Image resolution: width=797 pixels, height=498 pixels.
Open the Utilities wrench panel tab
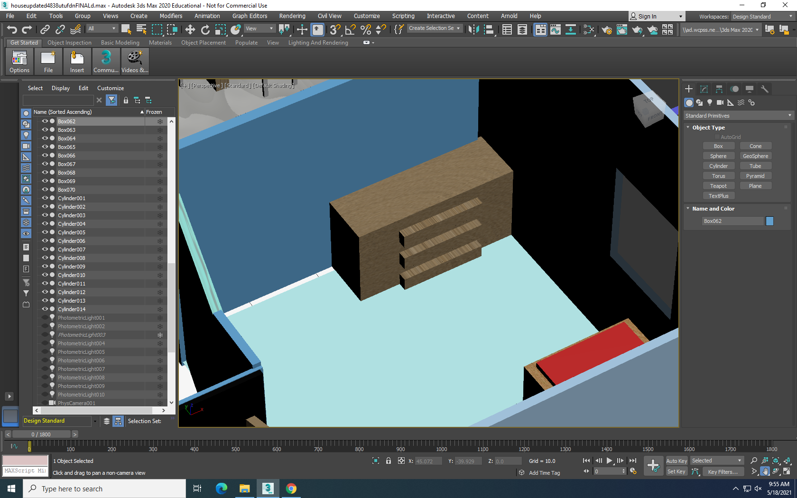click(x=764, y=89)
